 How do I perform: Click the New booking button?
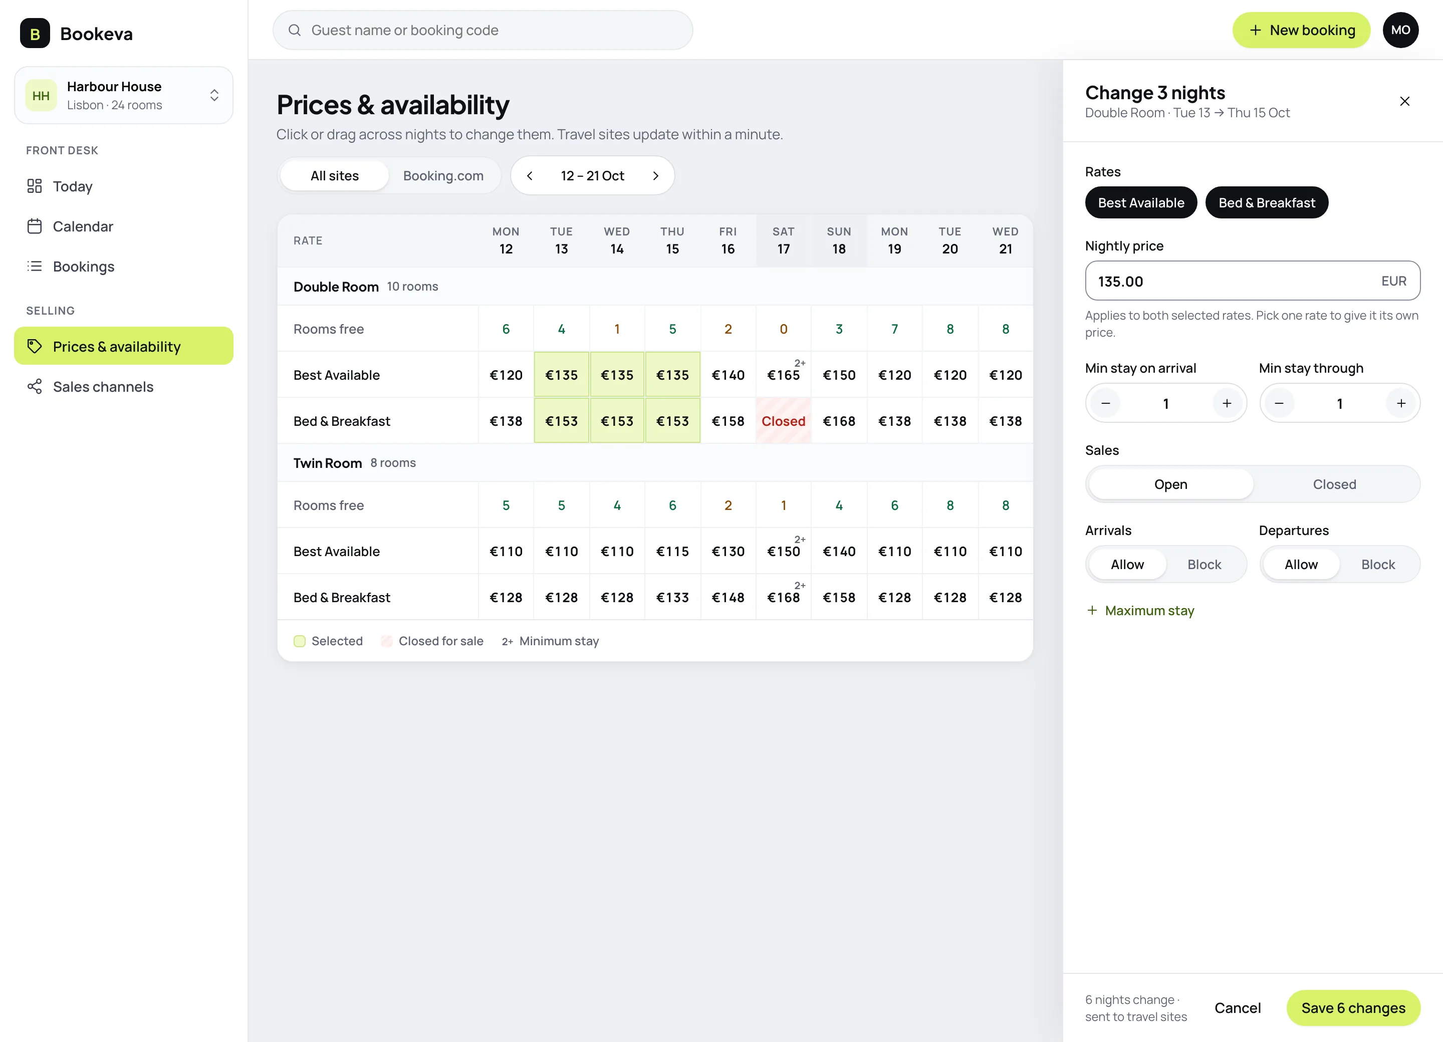(1301, 30)
